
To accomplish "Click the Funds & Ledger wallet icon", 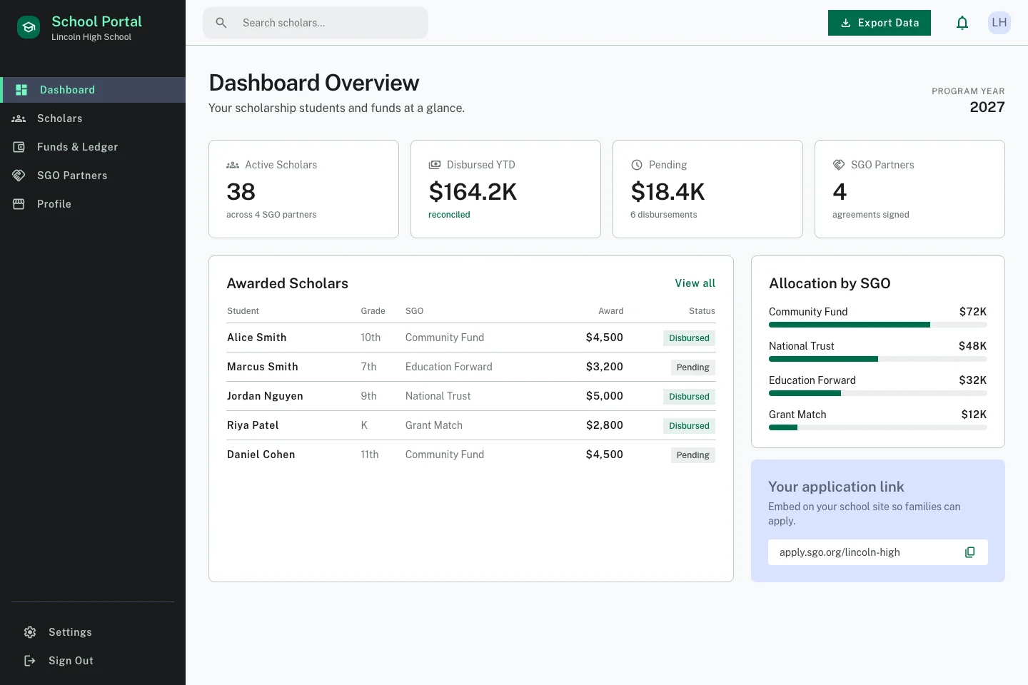I will coord(19,147).
